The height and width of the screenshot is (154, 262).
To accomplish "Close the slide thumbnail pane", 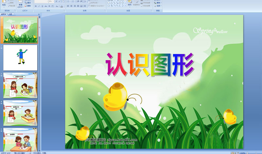I will (38, 14).
